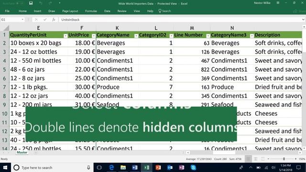Image resolution: width=306 pixels, height=172 pixels.
Task: Open the Insert ribbon tab
Action: 37,11
